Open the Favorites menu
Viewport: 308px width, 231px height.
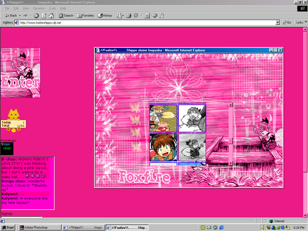point(39,8)
